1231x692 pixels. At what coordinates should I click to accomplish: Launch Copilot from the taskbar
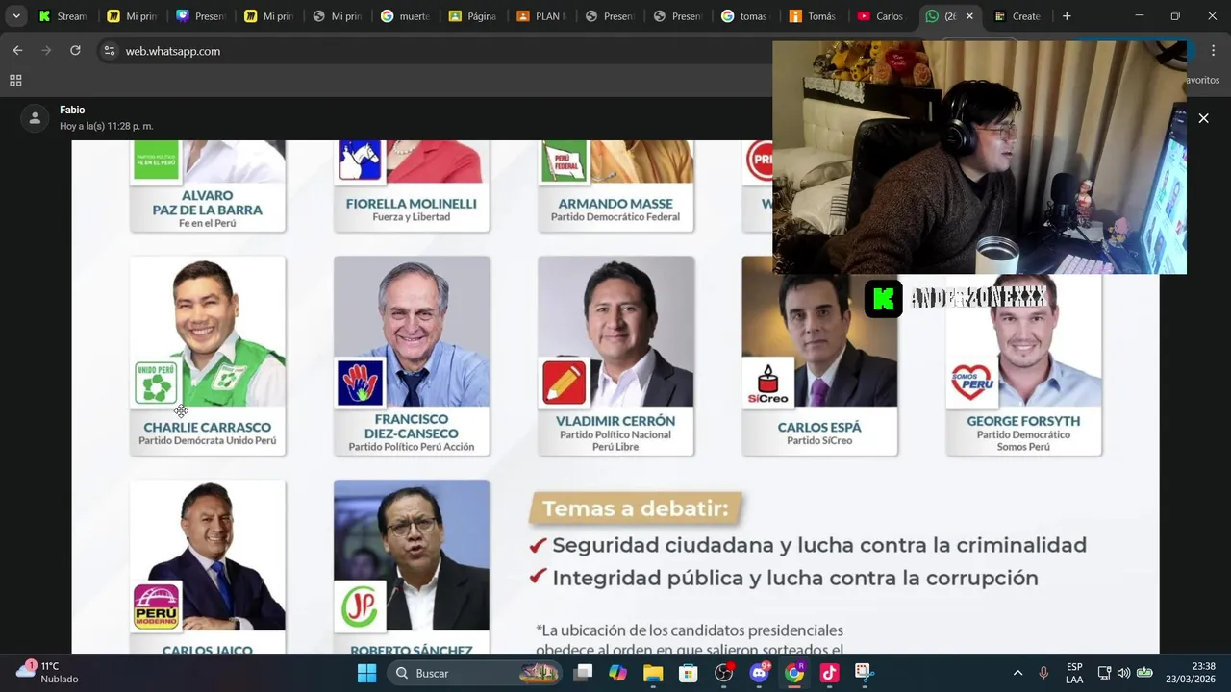pyautogui.click(x=617, y=673)
